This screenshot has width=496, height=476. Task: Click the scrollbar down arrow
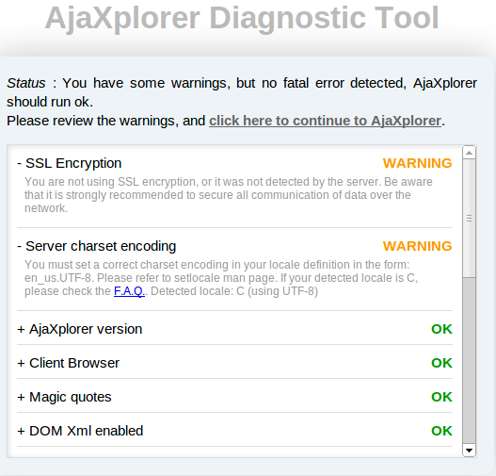coord(469,450)
